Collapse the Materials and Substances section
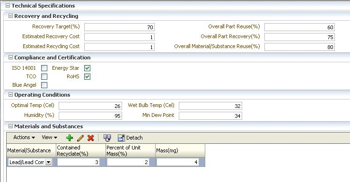The height and width of the screenshot is (182, 350). (10, 126)
